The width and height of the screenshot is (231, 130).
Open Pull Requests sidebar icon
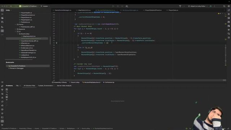coord(2,22)
